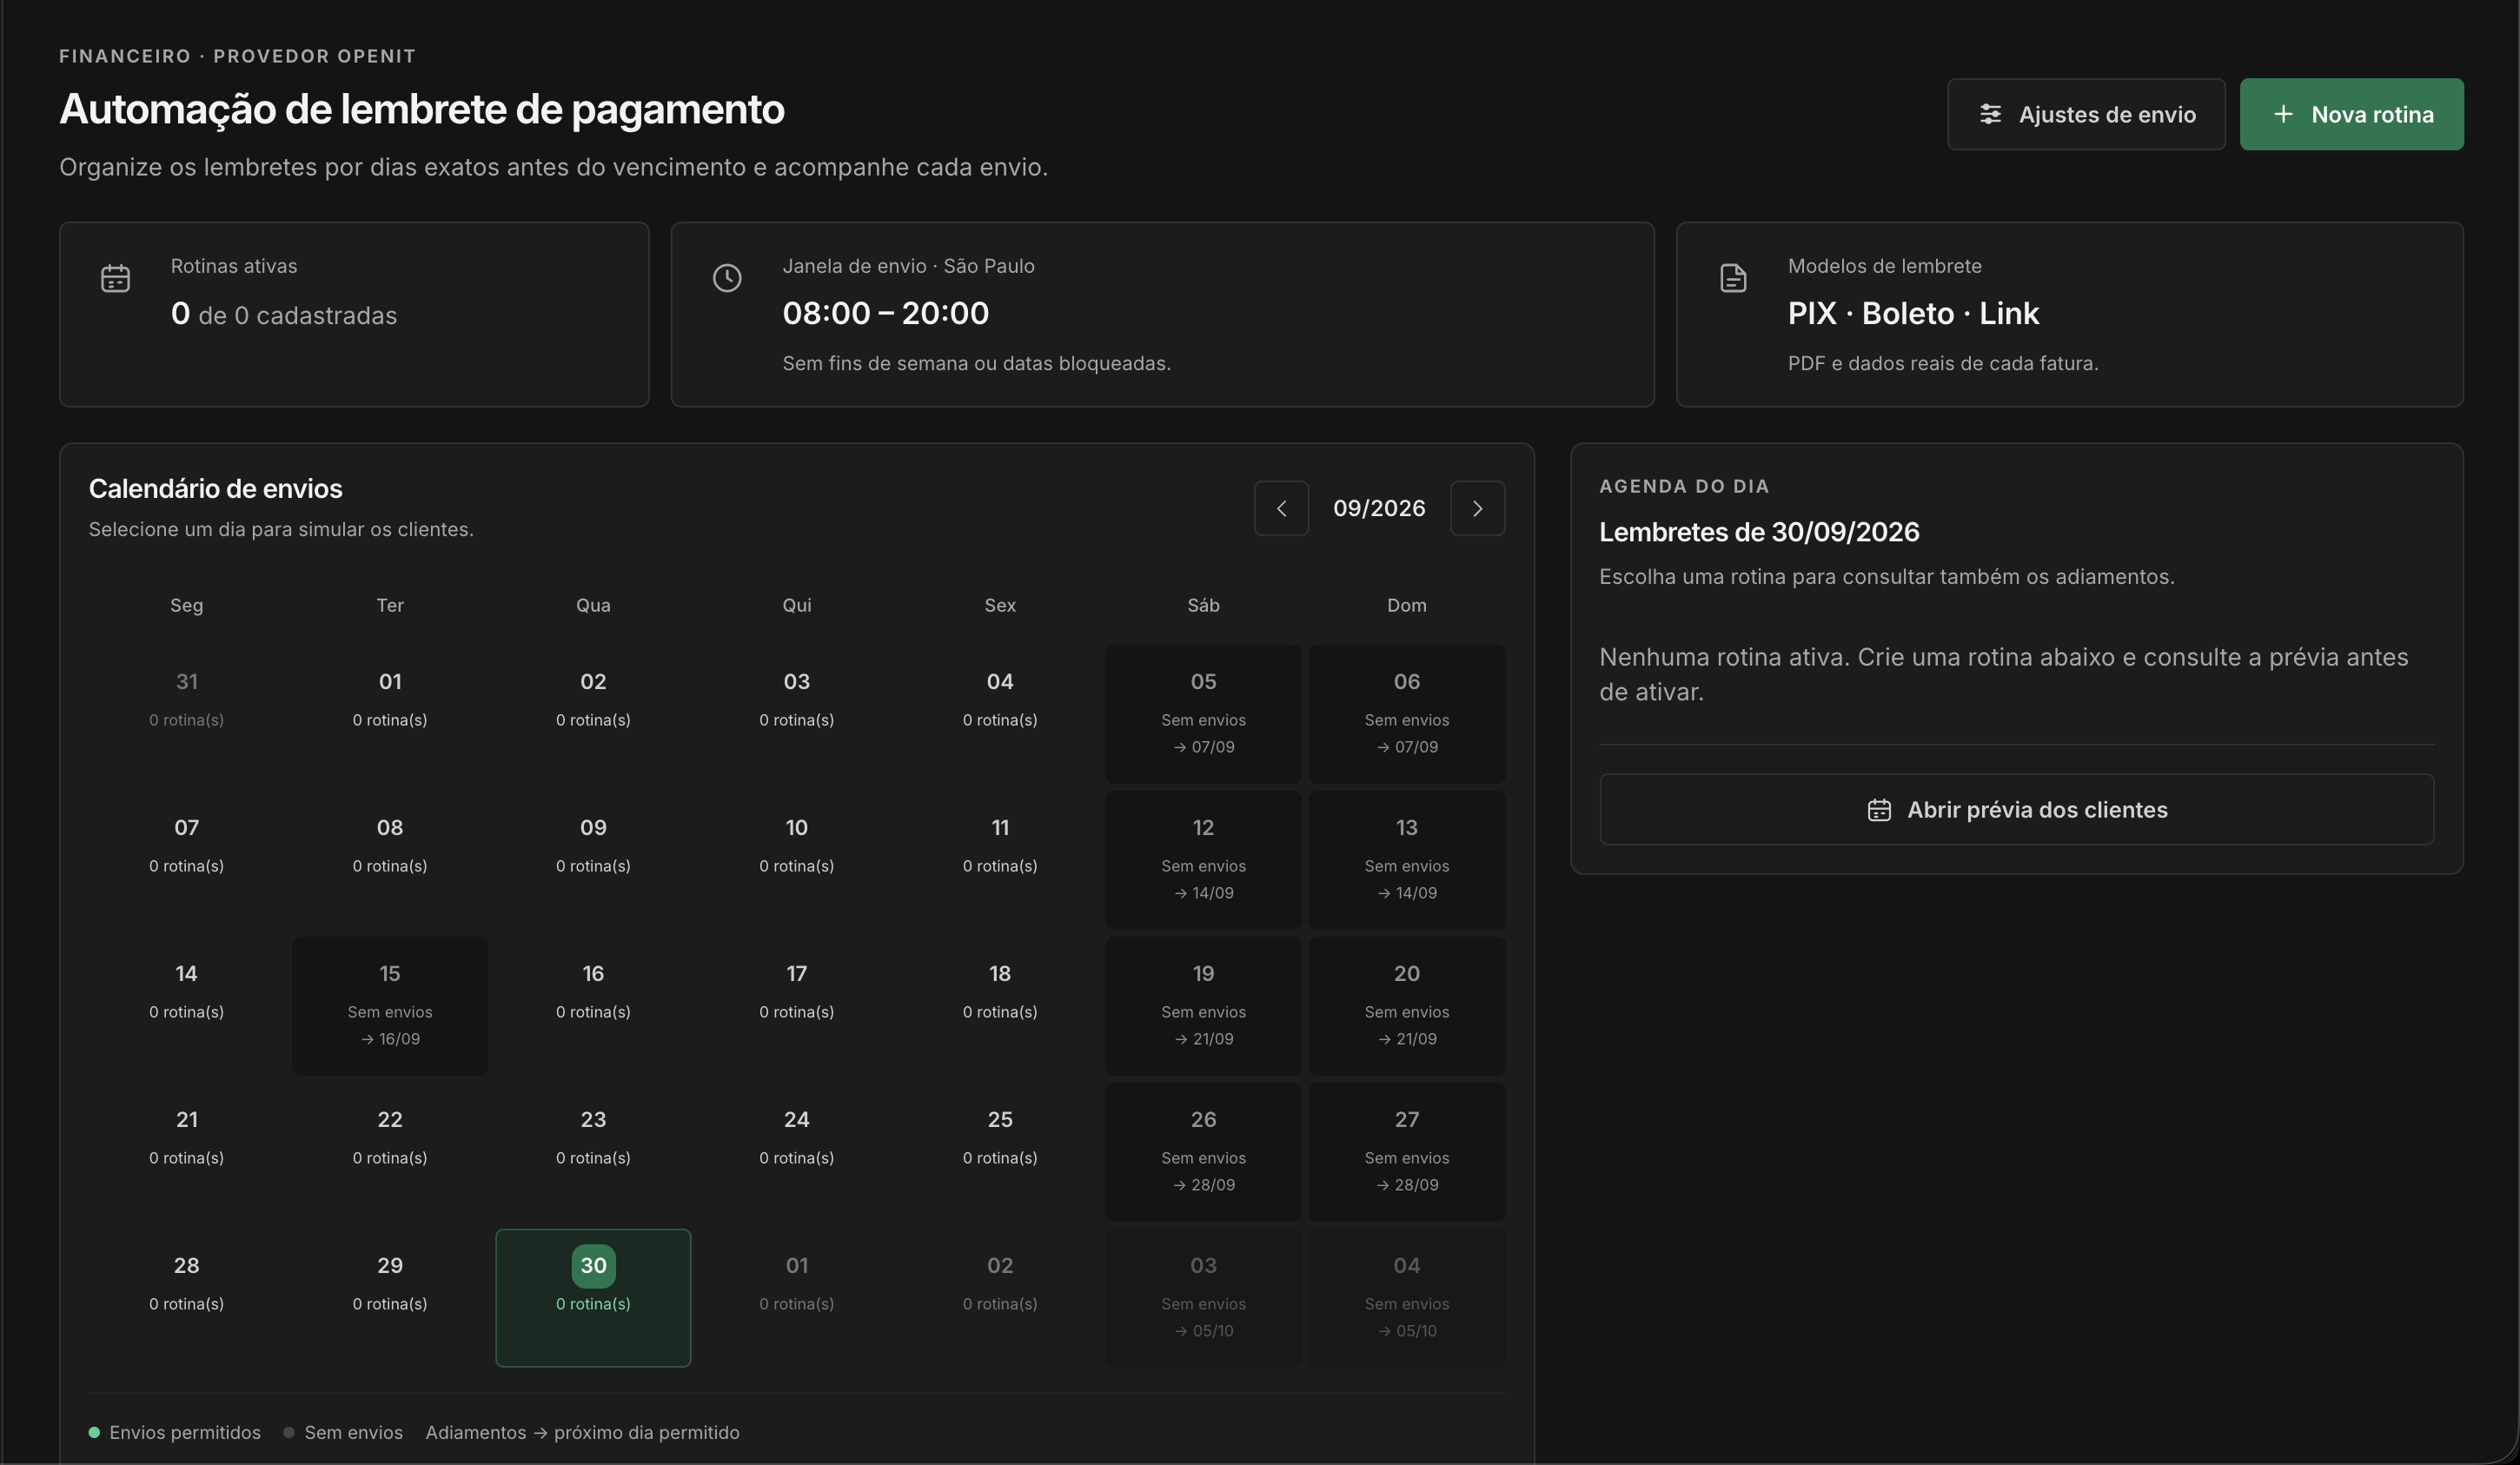Click the Sem envios legend entry
This screenshot has width=2520, height=1465.
[x=343, y=1432]
